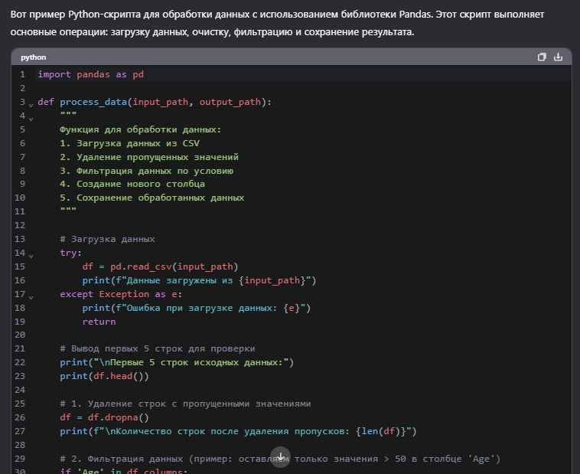Click the comment '# Загрузка данных'

107,239
